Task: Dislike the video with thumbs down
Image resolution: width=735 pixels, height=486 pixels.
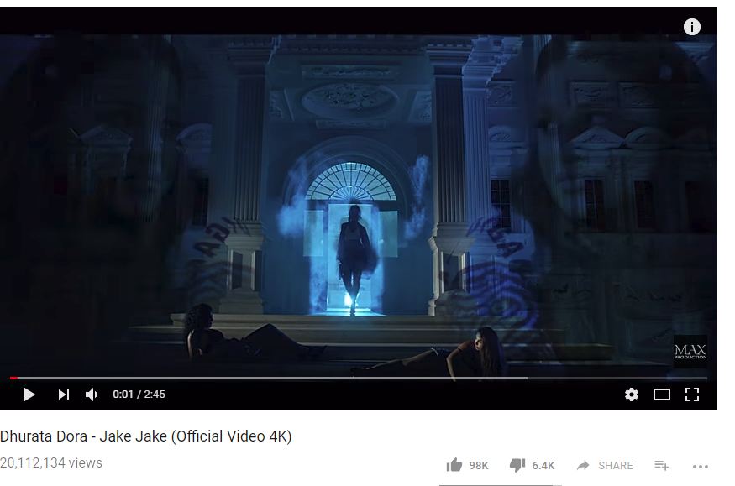Action: (x=517, y=465)
